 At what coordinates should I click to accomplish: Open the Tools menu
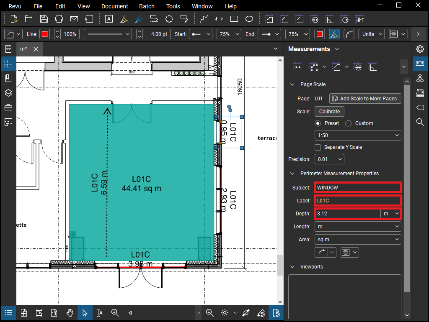(173, 6)
